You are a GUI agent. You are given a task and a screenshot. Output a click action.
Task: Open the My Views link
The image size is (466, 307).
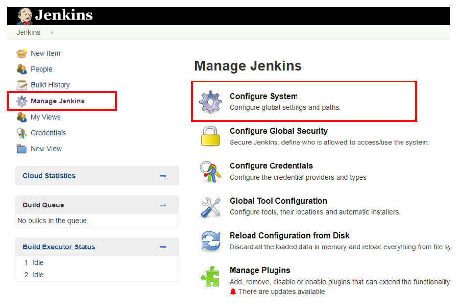coord(45,117)
